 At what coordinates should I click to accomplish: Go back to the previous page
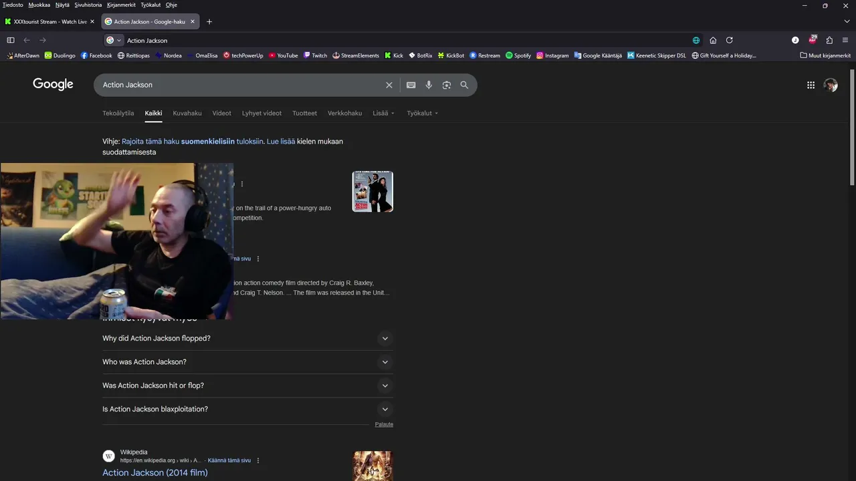(27, 40)
